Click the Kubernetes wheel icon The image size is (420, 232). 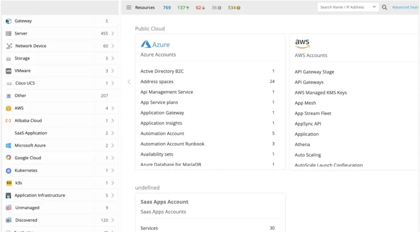9,170
